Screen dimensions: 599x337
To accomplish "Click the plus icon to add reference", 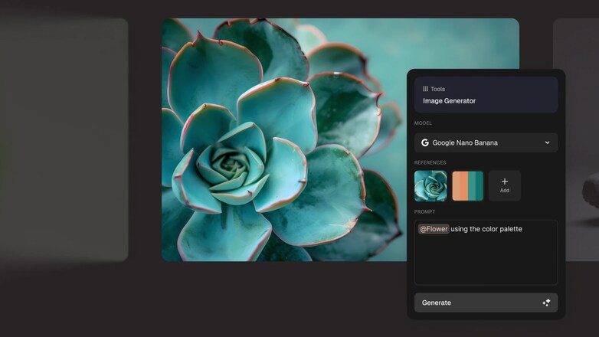I will (504, 182).
